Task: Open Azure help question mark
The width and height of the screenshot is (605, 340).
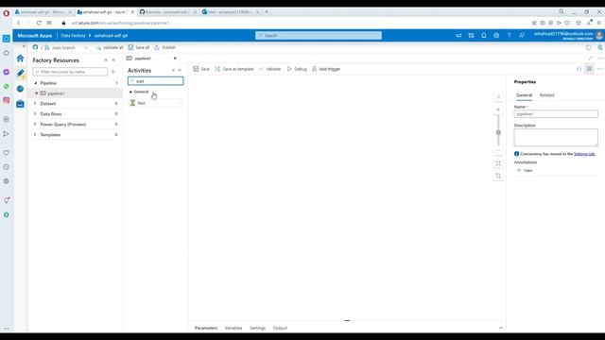Action: (x=509, y=36)
